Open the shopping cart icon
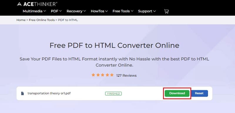The width and height of the screenshot is (235, 113). point(166,11)
